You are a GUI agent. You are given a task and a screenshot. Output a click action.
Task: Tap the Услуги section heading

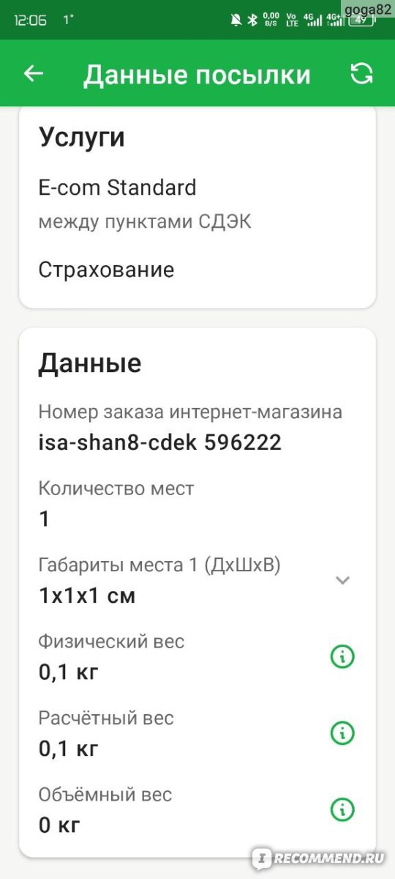[81, 138]
